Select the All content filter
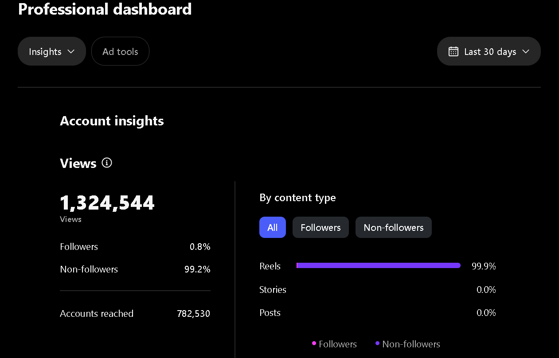Screen dimensions: 559x358 (x=272, y=227)
